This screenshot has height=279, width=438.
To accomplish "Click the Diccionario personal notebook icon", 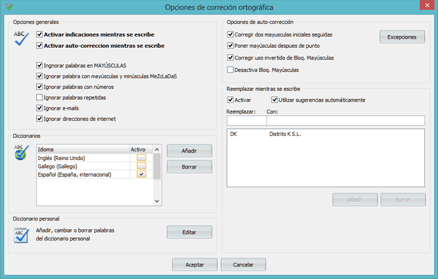I will (x=21, y=234).
